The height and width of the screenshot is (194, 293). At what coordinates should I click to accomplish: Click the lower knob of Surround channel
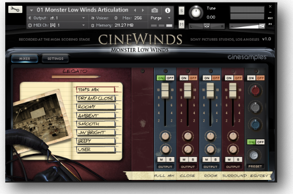[x=233, y=149]
